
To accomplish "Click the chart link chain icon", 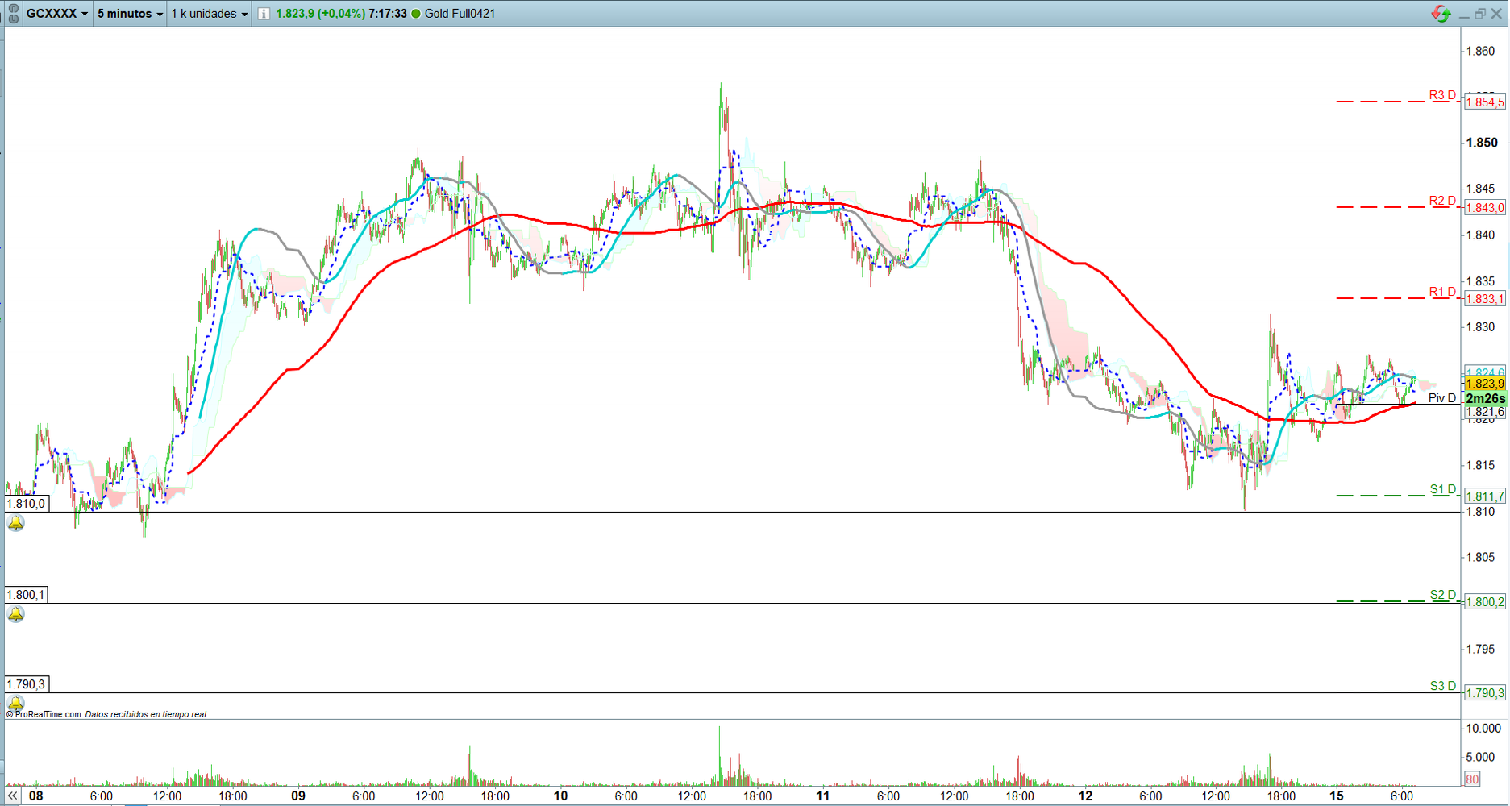I will (13, 14).
